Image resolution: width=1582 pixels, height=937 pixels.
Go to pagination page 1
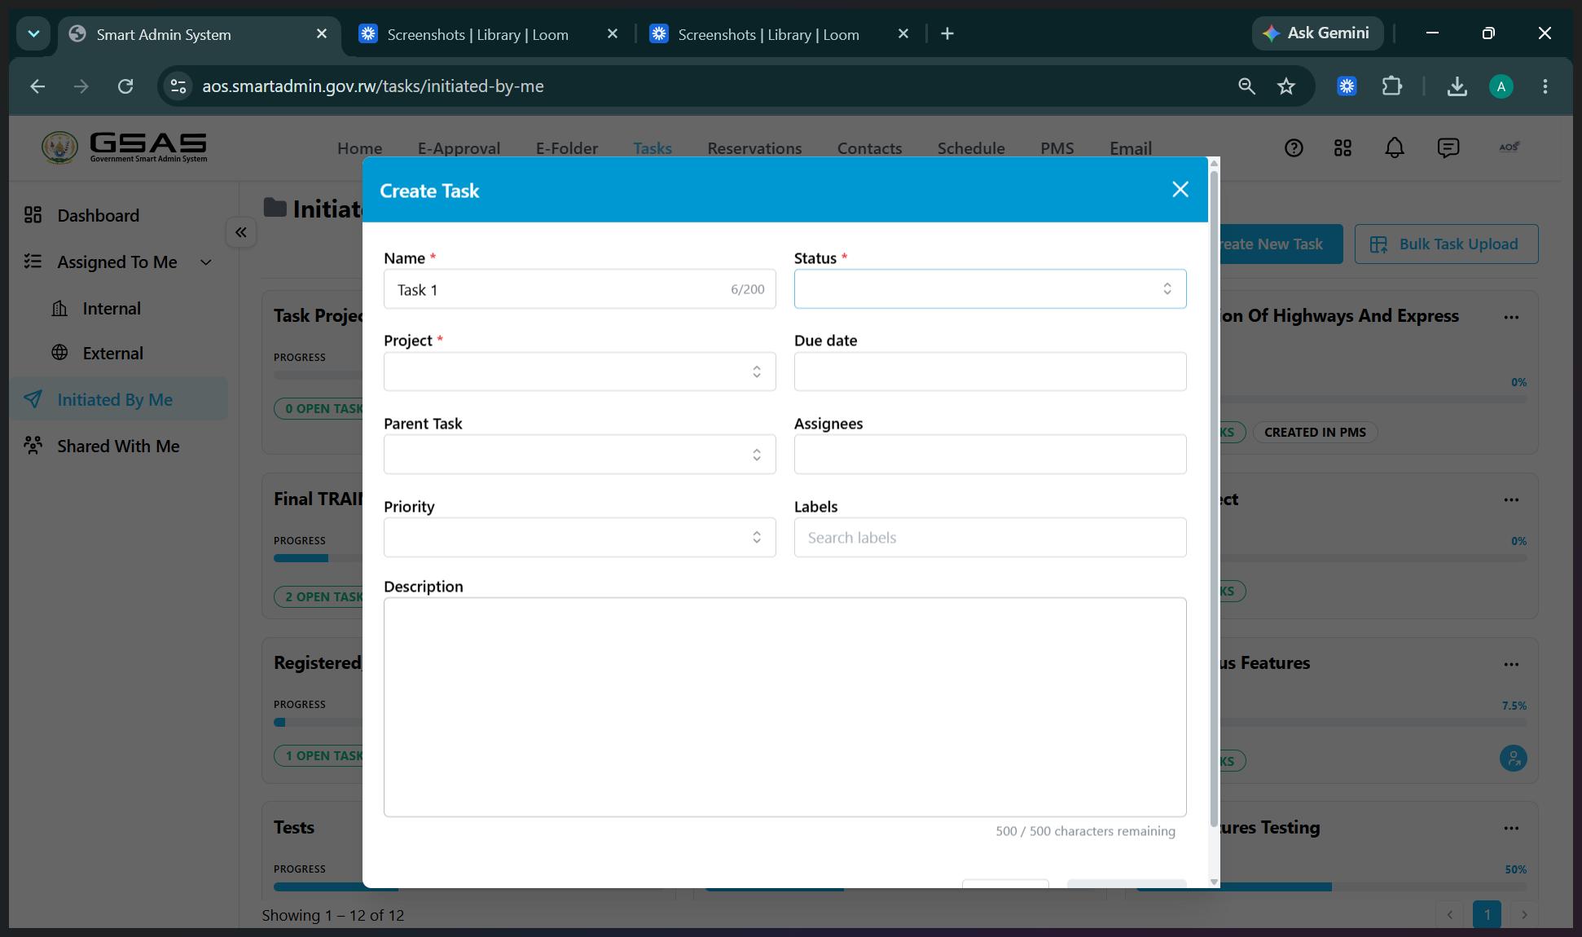pyautogui.click(x=1487, y=914)
